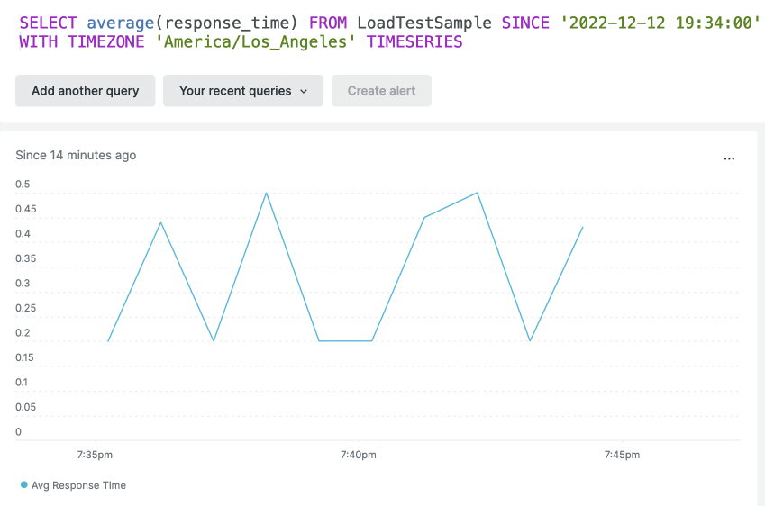Click the Create alert button
Viewport: 765px width, 506px height.
click(381, 91)
